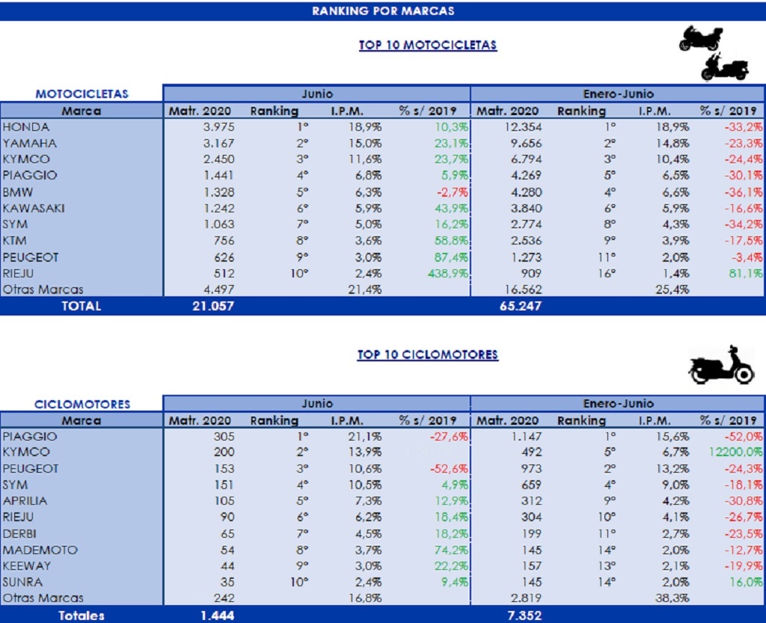The height and width of the screenshot is (623, 766).
Task: Select Honda's June value 3.975
Action: 219,127
